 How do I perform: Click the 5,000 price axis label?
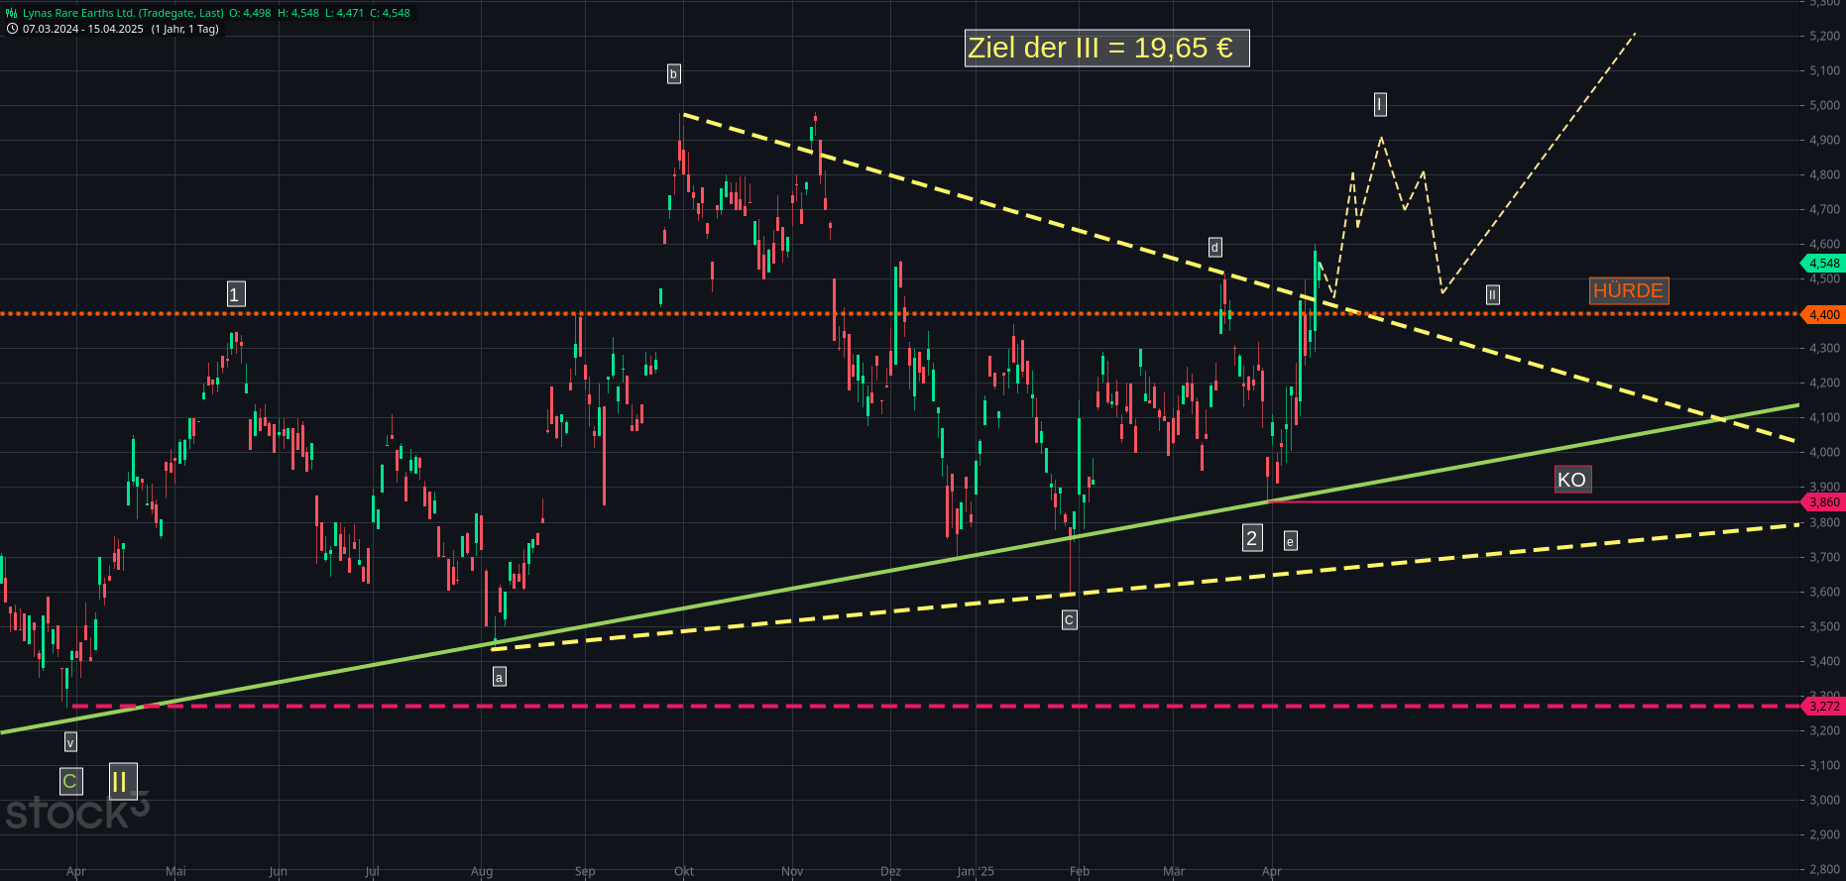(x=1824, y=105)
